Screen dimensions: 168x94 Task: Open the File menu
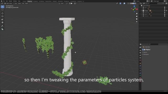coord(4,1)
